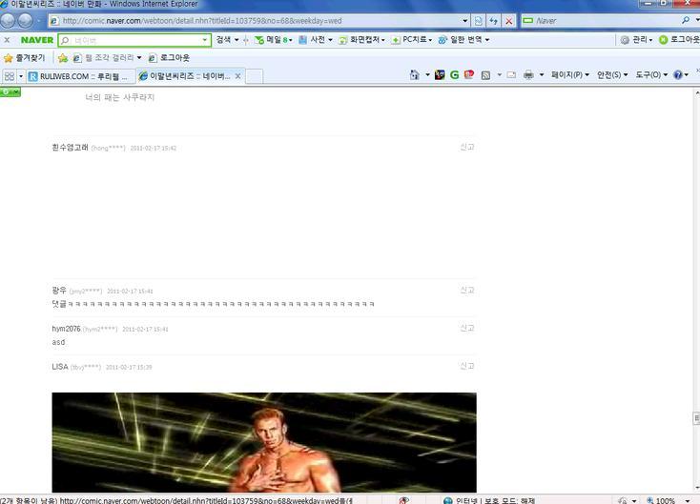Open the 사전 dictionary toolbar menu
Viewport: 700px width, 504px height.
coord(314,40)
